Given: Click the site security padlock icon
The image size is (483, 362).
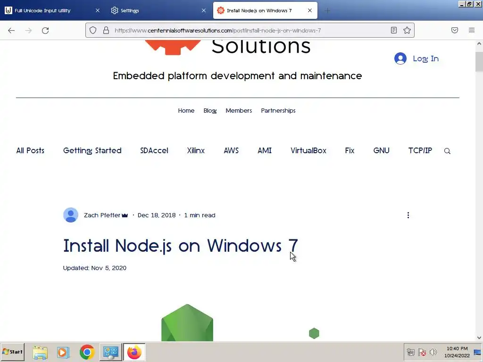Looking at the screenshot, I should [106, 30].
